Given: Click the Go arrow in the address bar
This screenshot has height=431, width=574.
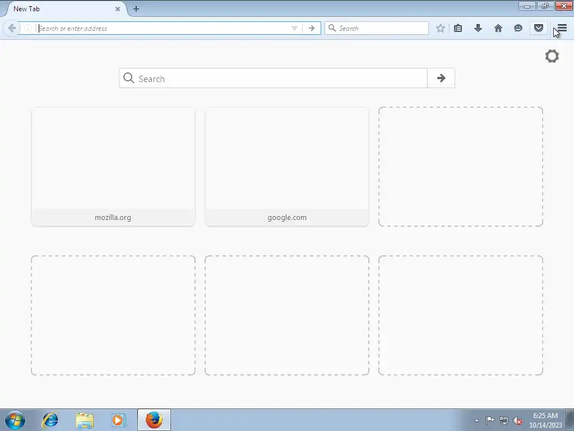Looking at the screenshot, I should click(x=312, y=28).
